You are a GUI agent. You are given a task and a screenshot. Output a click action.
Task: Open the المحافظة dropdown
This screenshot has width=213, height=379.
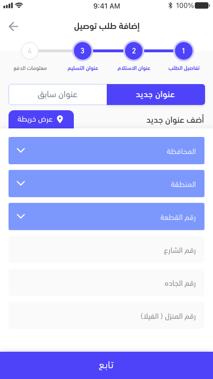107,151
